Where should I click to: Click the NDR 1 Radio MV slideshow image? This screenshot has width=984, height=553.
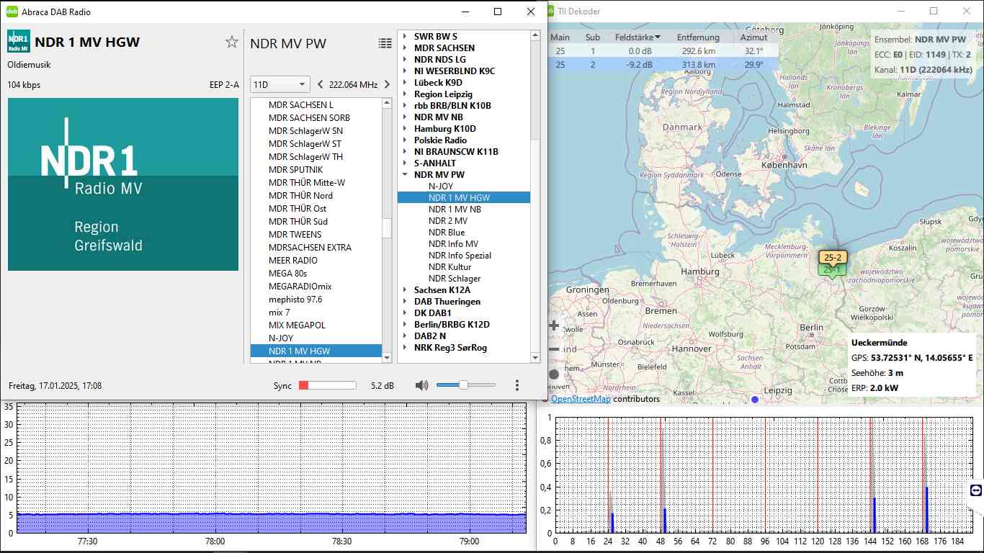(x=123, y=184)
